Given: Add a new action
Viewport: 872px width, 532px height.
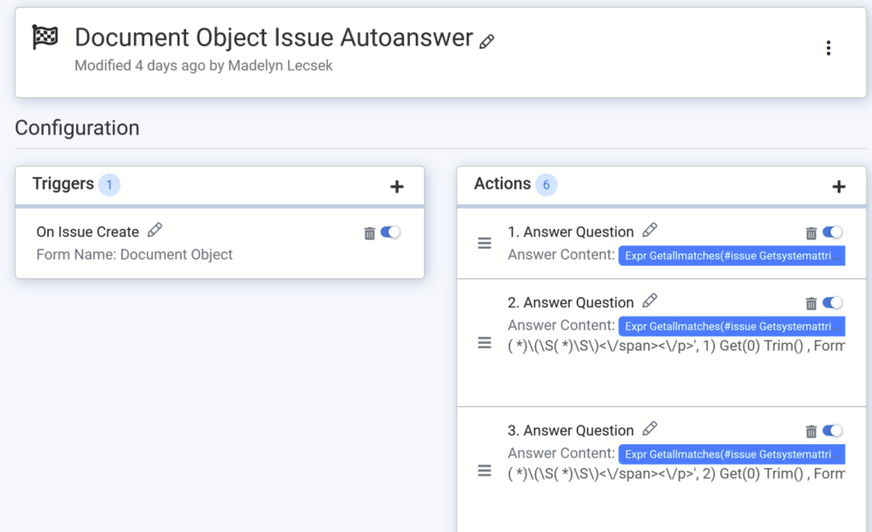Looking at the screenshot, I should (839, 186).
